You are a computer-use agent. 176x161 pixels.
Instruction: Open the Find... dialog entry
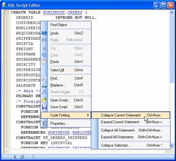click(66, 79)
